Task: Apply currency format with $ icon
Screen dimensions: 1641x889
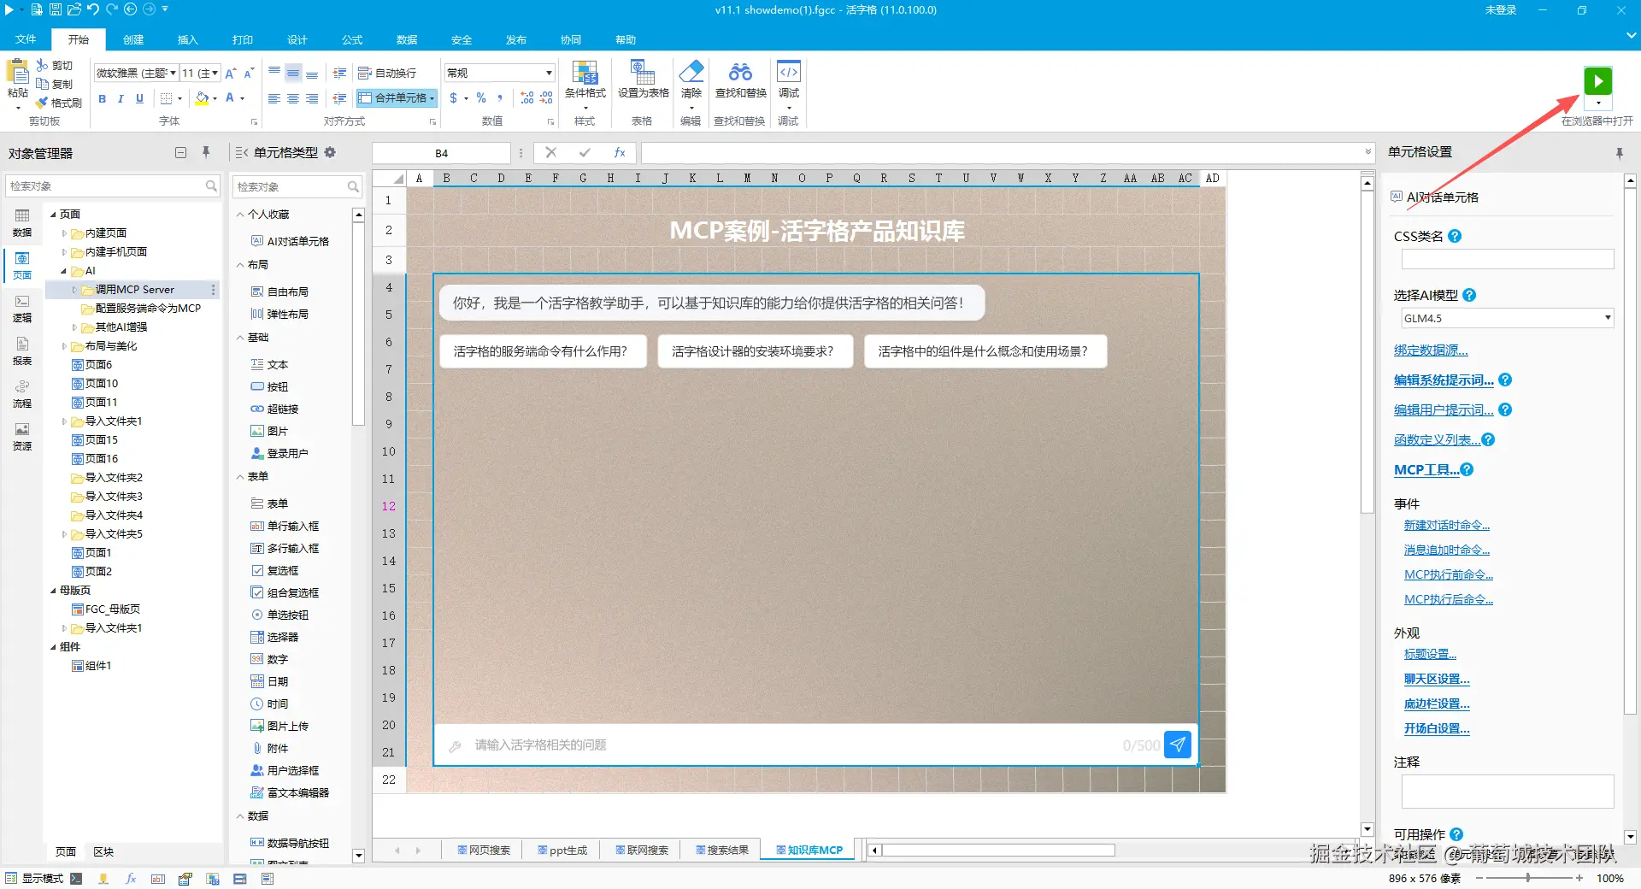Action: 454,98
